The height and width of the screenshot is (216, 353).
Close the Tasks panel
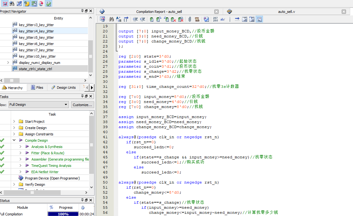click(91, 96)
